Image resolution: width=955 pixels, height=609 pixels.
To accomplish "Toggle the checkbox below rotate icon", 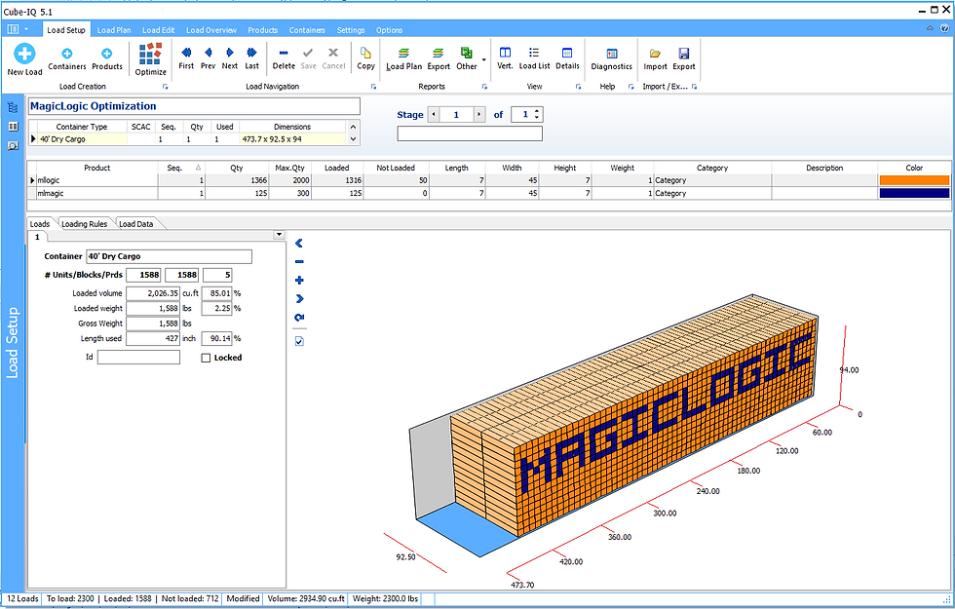I will pos(299,341).
